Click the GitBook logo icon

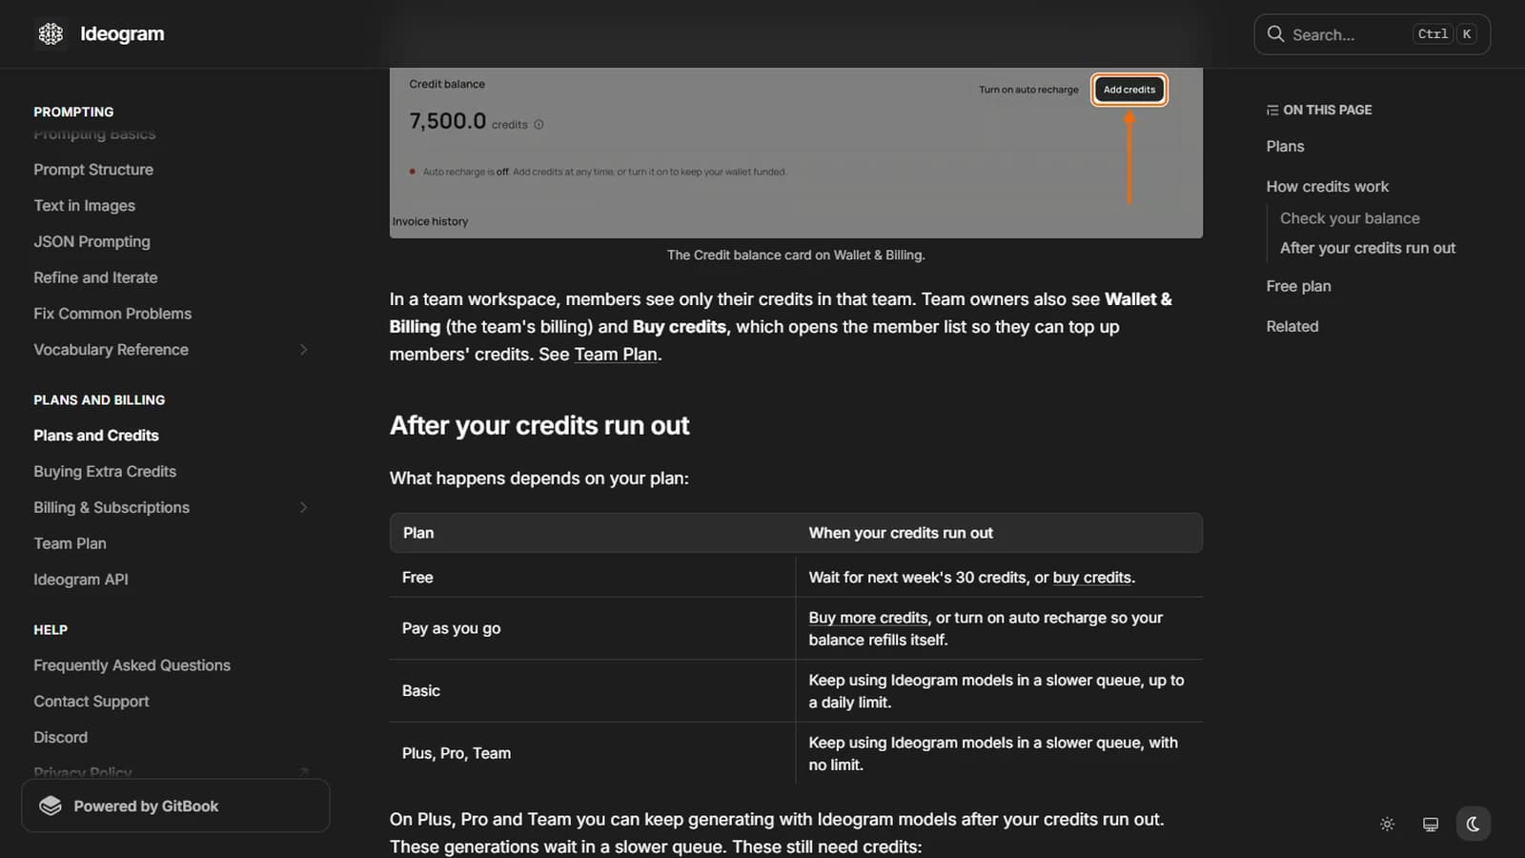point(51,807)
